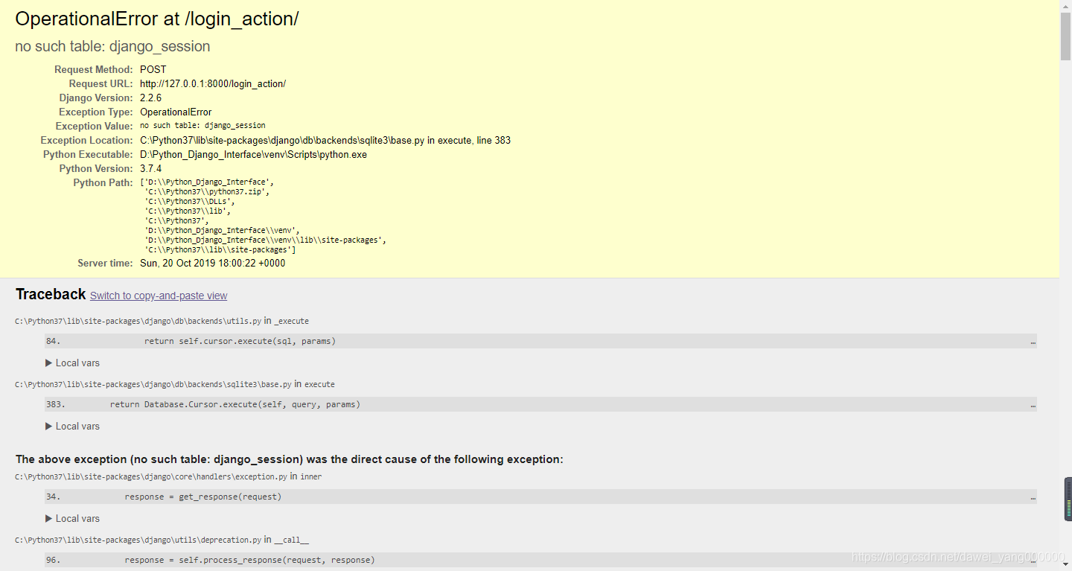The image size is (1072, 571).
Task: Click code line return Database.Cursor.execute
Action: coord(235,404)
